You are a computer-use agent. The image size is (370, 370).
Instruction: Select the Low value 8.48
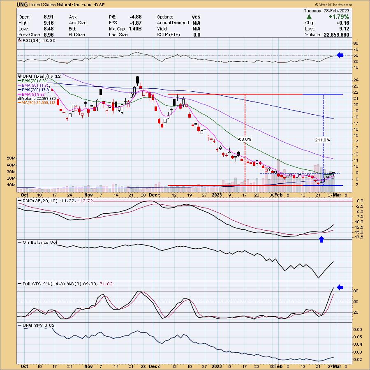click(49, 28)
